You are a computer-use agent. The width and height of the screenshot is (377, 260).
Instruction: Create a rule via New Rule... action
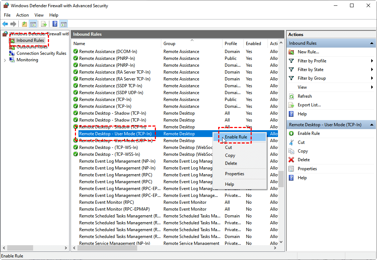coord(308,52)
